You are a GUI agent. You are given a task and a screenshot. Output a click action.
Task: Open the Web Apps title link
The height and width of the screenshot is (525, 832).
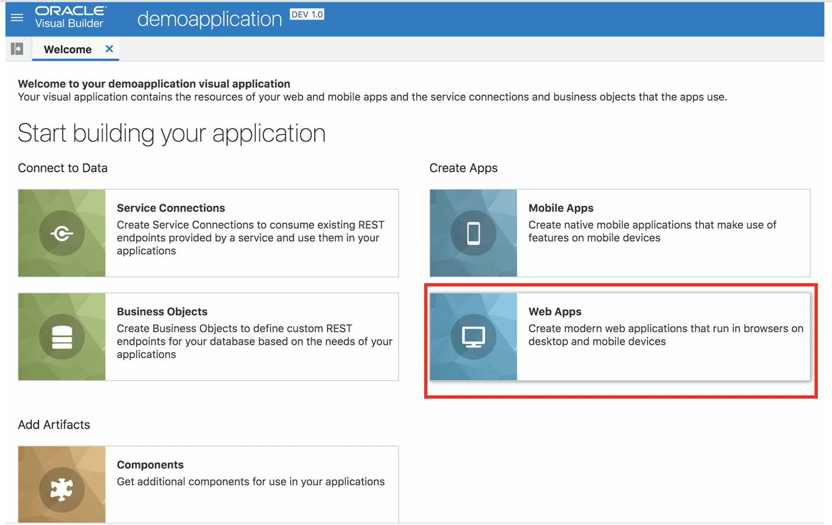pos(554,312)
